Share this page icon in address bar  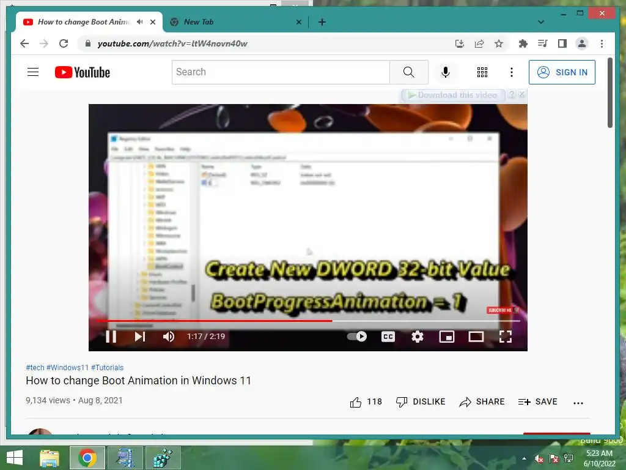(479, 43)
